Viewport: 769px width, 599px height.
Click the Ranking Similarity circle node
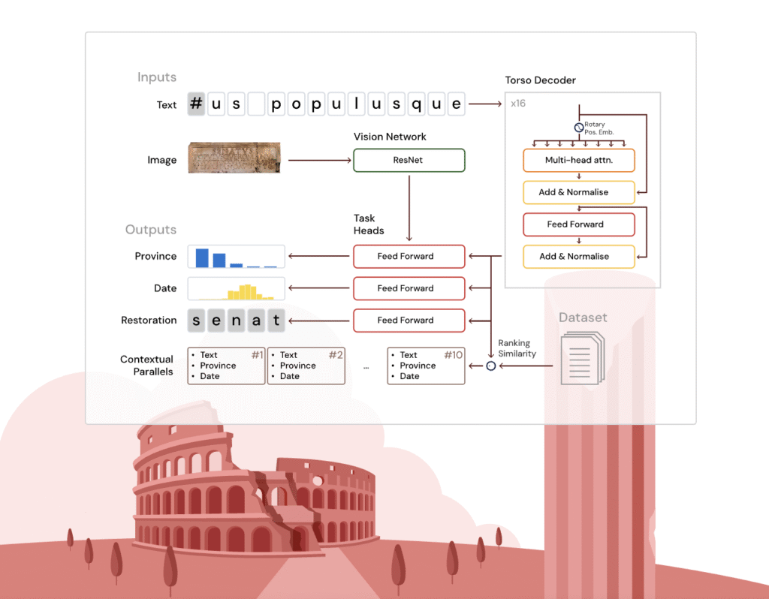pyautogui.click(x=490, y=366)
